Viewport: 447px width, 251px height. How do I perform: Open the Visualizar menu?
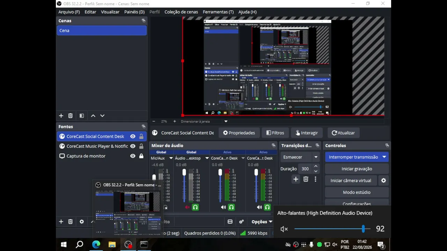pyautogui.click(x=110, y=12)
